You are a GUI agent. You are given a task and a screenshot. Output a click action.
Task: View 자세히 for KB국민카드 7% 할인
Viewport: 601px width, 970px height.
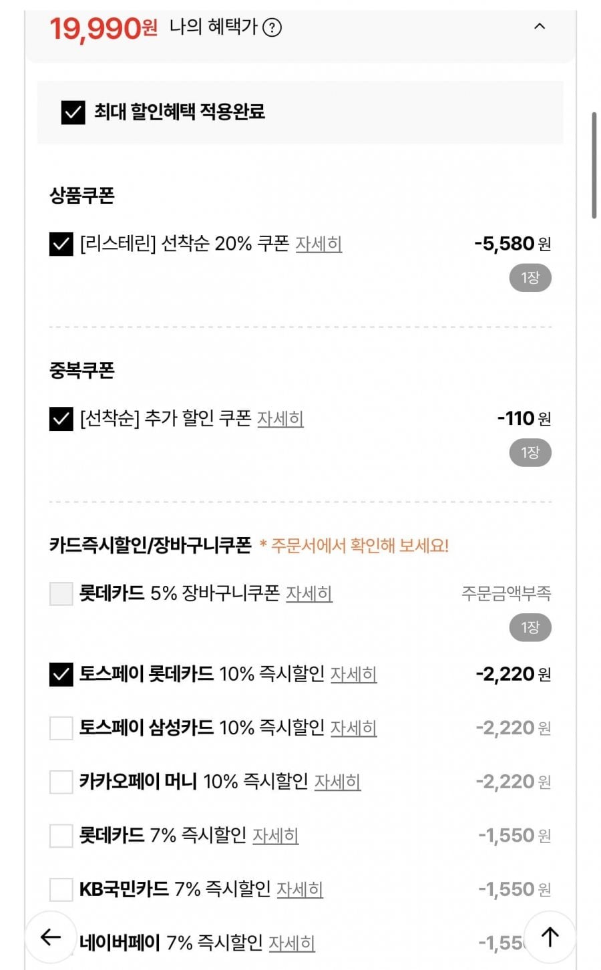[300, 889]
